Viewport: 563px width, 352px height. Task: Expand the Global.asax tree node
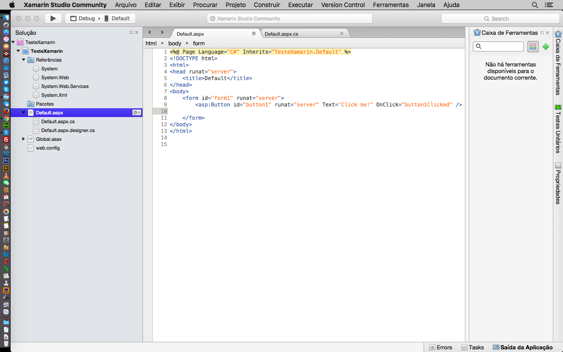[24, 139]
